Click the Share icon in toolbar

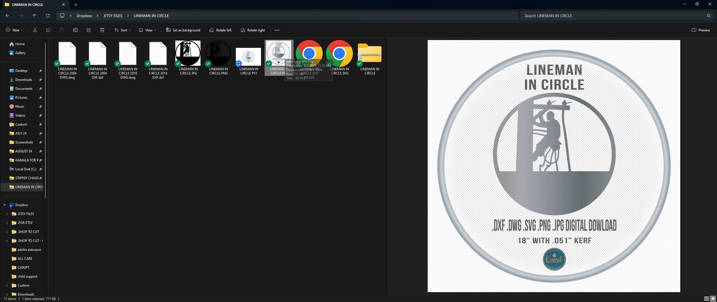tap(89, 30)
